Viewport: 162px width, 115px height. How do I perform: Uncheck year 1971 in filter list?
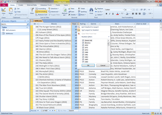(83, 48)
